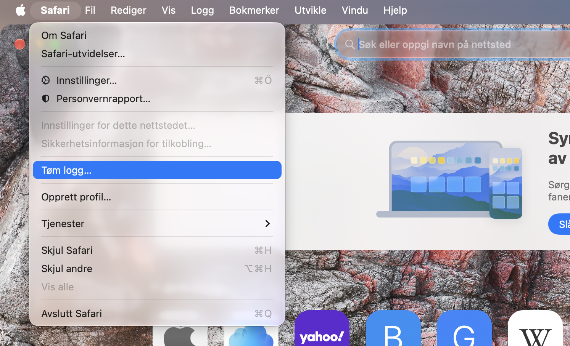Click the Personvernrapport shield icon

coord(46,99)
